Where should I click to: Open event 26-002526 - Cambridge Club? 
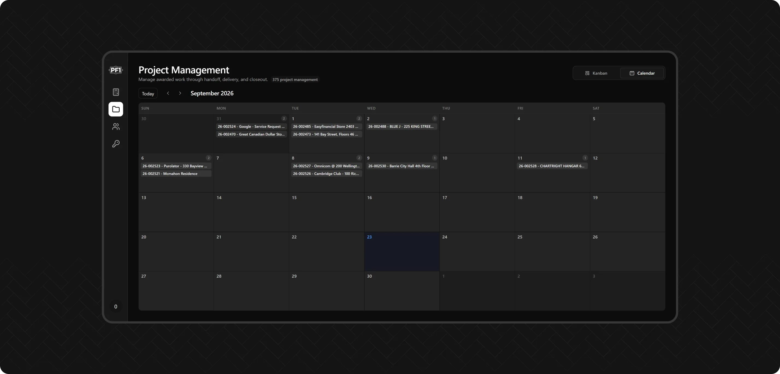(326, 174)
